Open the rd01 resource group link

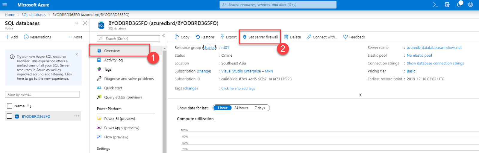[x=225, y=47]
